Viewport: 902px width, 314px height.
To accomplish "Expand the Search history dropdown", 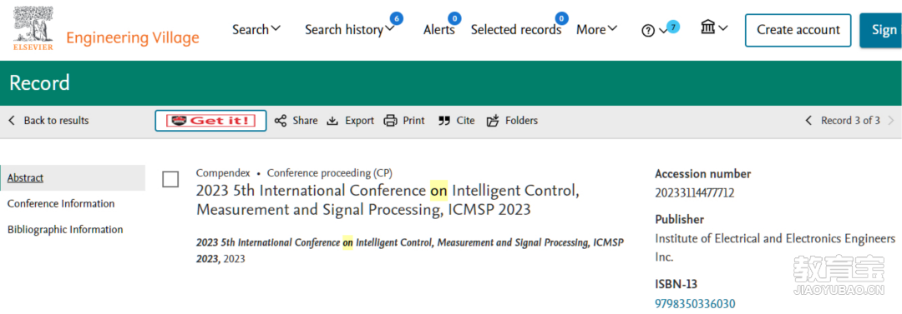I will [350, 29].
